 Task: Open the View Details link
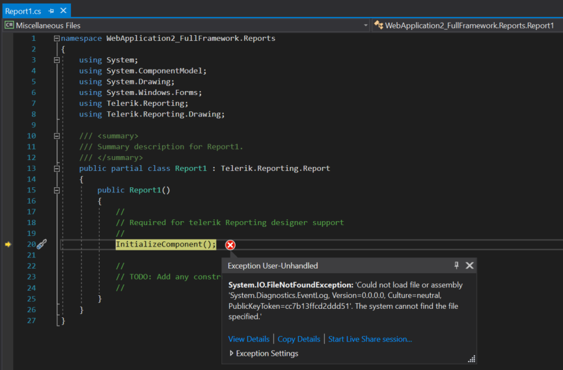[248, 339]
